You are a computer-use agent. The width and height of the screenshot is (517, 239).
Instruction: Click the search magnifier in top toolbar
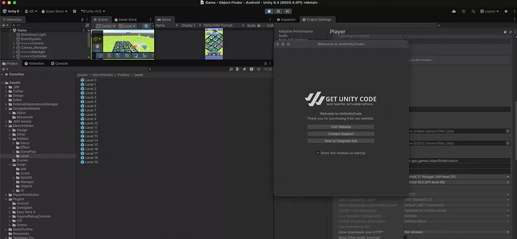(473, 11)
